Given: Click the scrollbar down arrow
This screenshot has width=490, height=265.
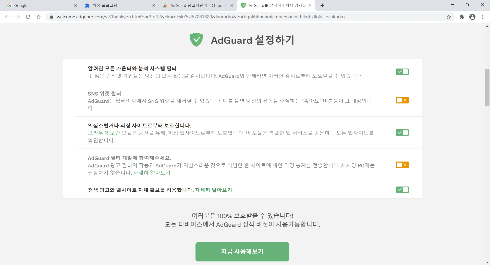Looking at the screenshot, I should tap(487, 262).
